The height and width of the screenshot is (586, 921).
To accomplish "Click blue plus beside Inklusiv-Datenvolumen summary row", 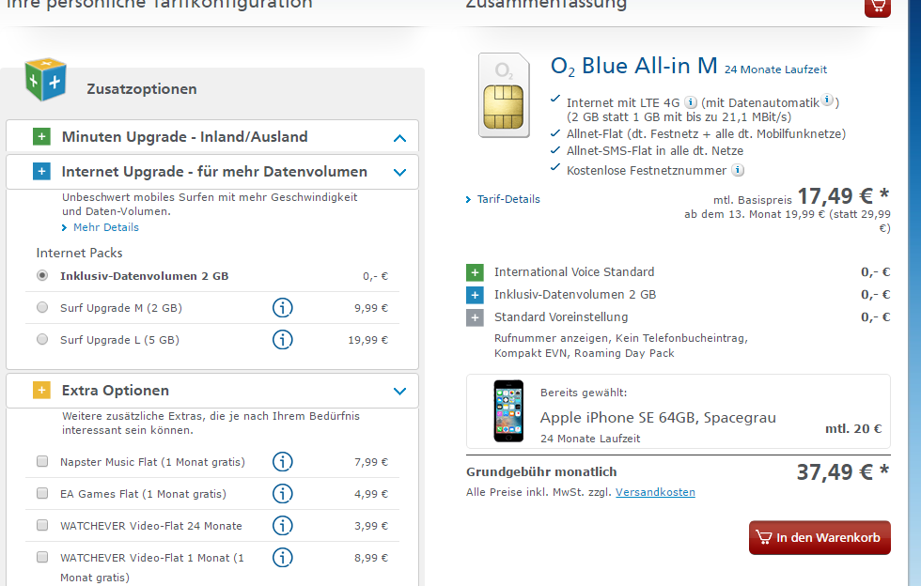I will coord(475,295).
